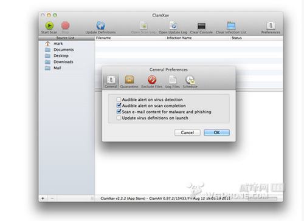Screen dimensions: 304x221
Task: Switch to the General preferences tab
Action: tap(111, 81)
